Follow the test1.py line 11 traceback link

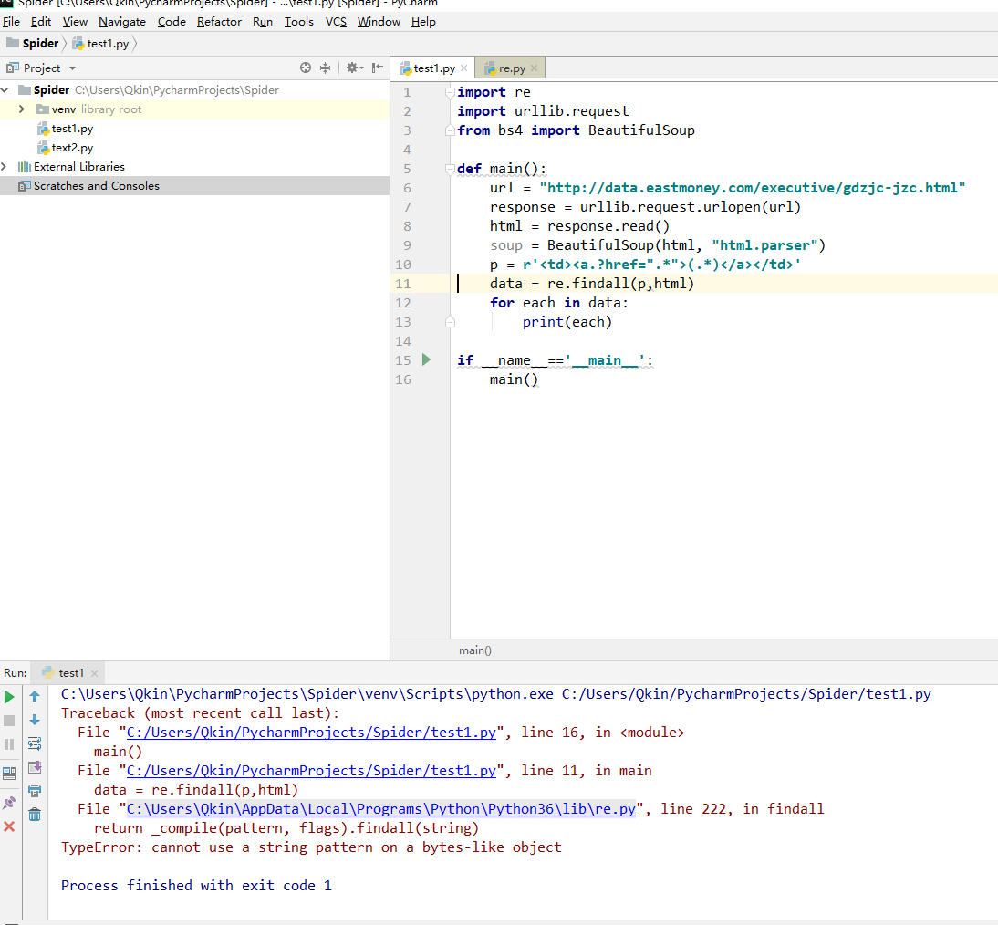coord(311,771)
